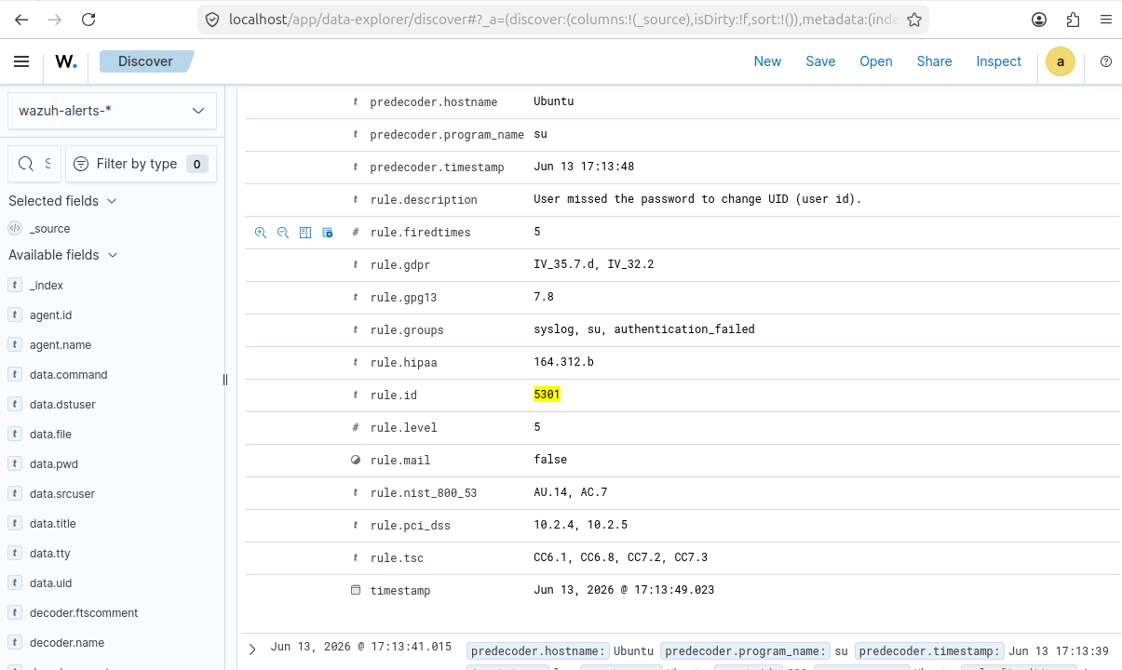Click the decoder.name text type icon
The height and width of the screenshot is (670, 1122).
point(15,643)
